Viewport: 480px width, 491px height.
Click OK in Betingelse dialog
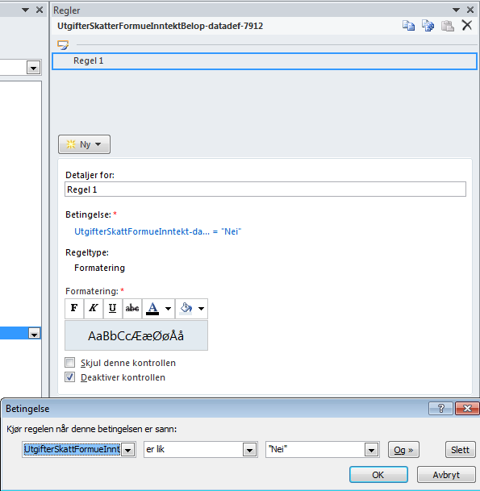(x=378, y=475)
